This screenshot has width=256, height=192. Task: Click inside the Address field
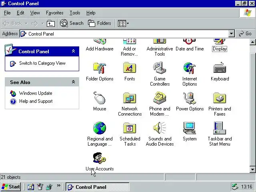124,34
